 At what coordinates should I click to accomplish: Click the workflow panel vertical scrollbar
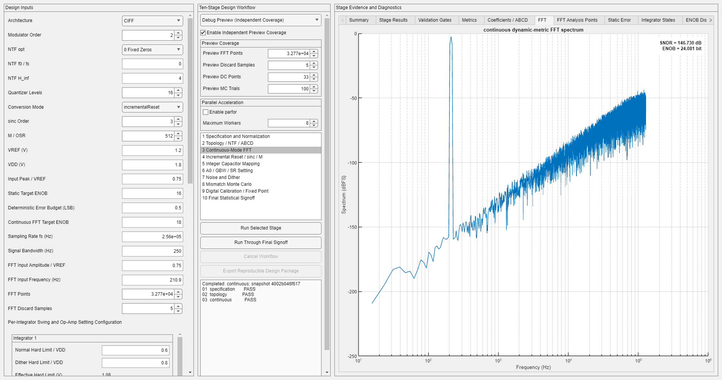click(327, 184)
